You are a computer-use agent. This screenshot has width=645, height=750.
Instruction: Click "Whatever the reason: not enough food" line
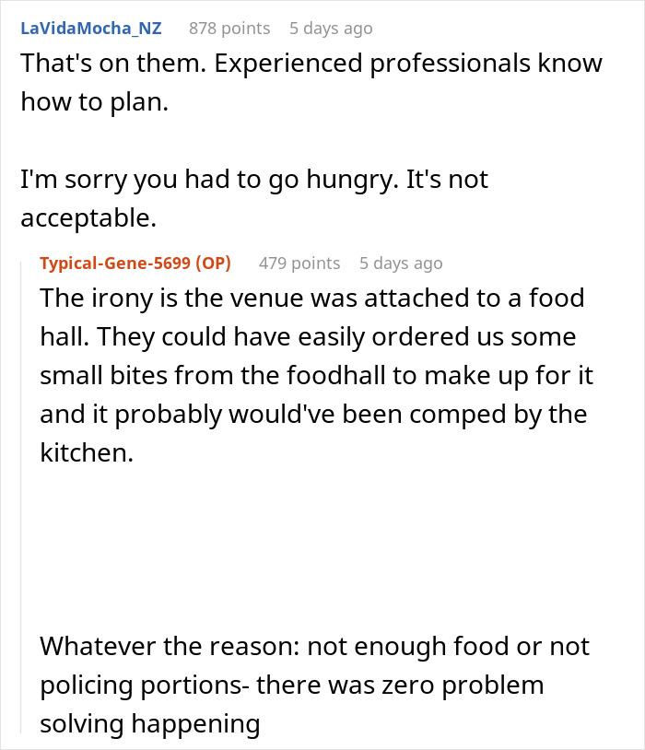point(314,647)
